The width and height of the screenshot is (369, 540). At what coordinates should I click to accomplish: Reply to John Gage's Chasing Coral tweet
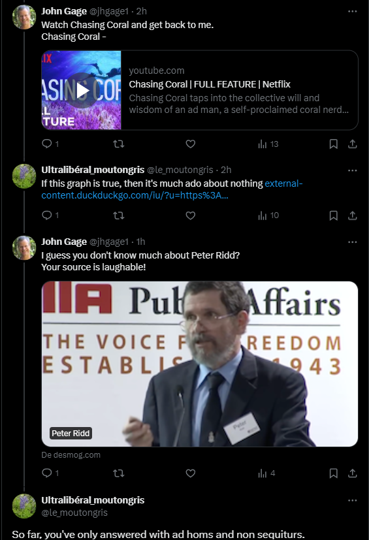click(x=47, y=144)
